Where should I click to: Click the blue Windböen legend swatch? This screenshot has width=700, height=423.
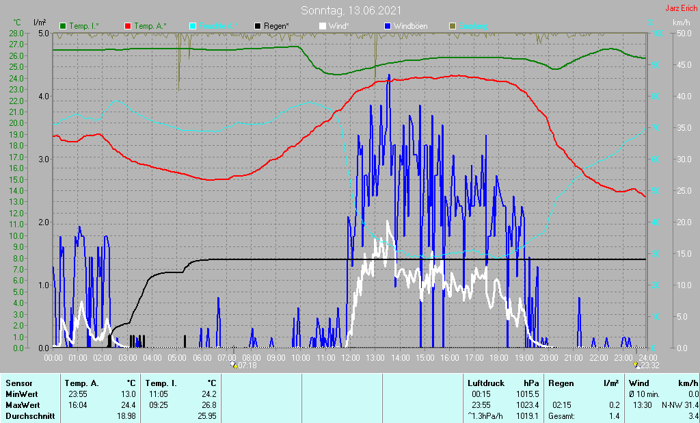[387, 26]
